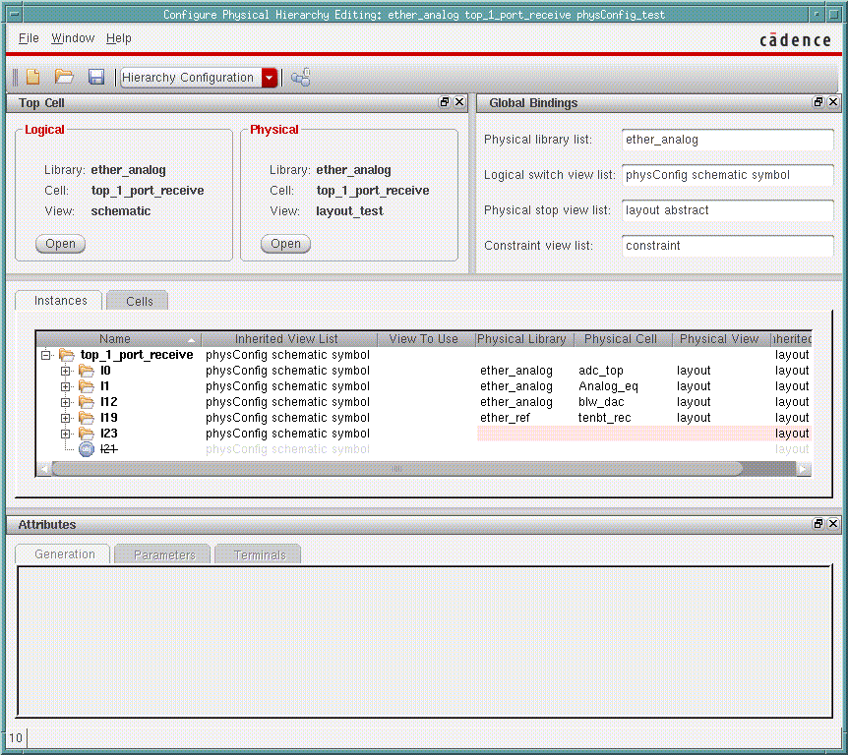848x755 pixels.
Task: Expand the I19 tree node
Action: click(x=66, y=418)
